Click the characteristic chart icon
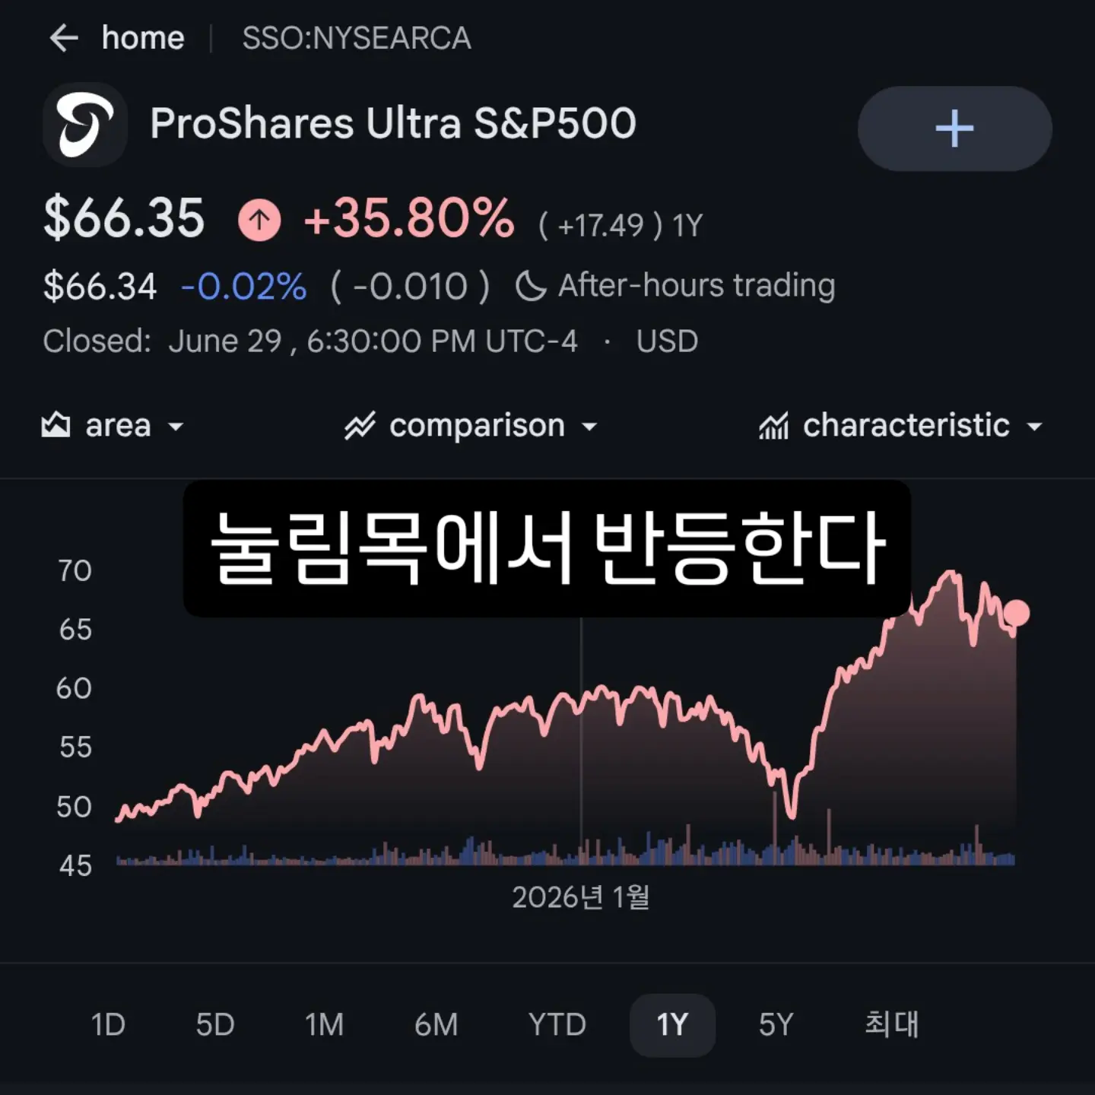 click(x=773, y=426)
